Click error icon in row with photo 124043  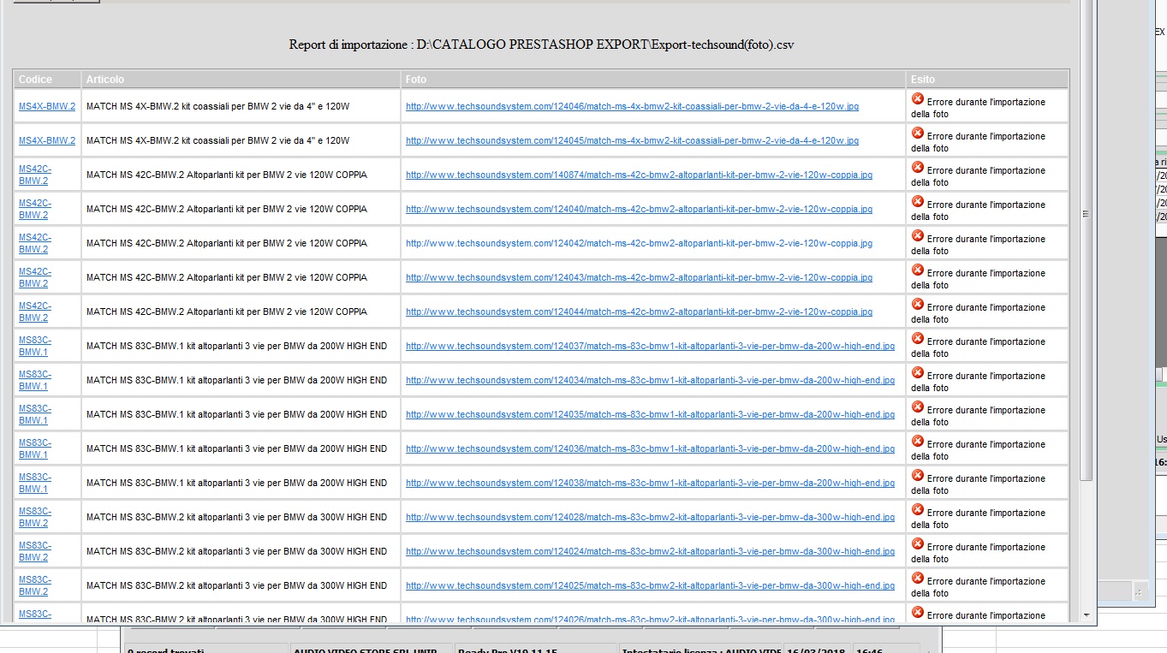pos(918,270)
